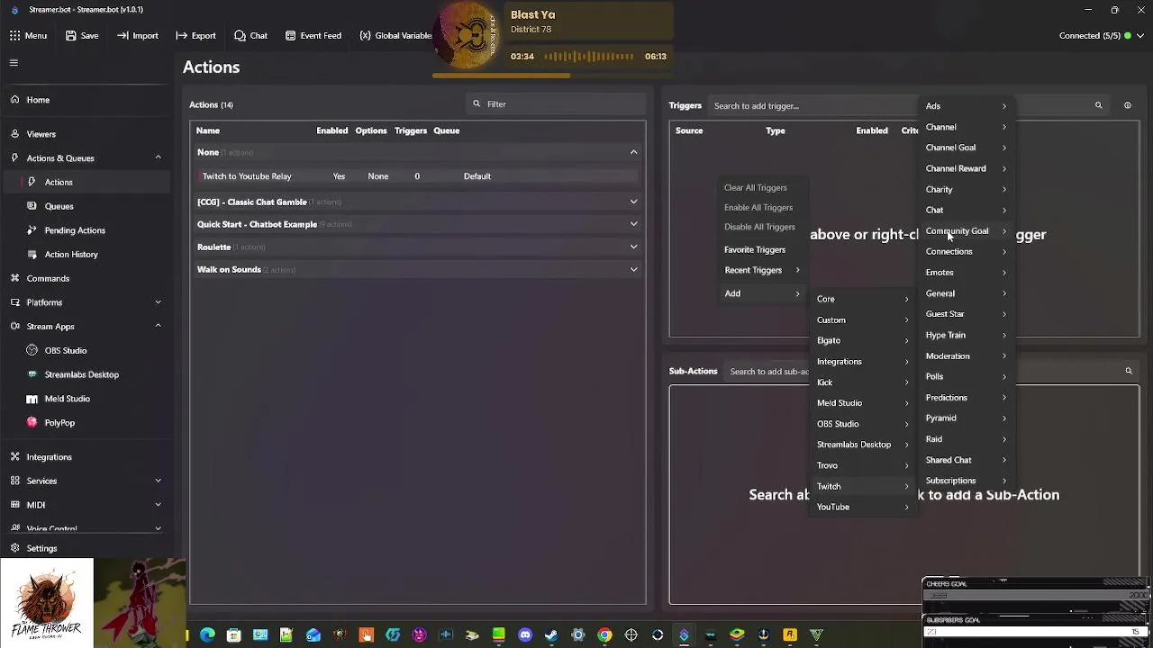Open the Core trigger submenu

pos(863,299)
